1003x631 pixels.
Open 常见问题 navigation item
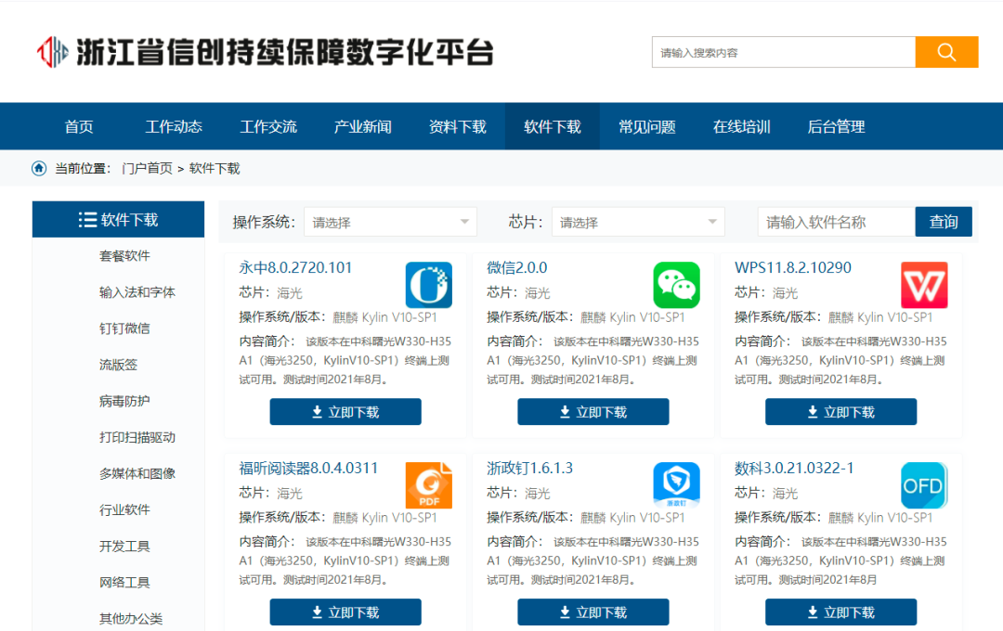(646, 126)
